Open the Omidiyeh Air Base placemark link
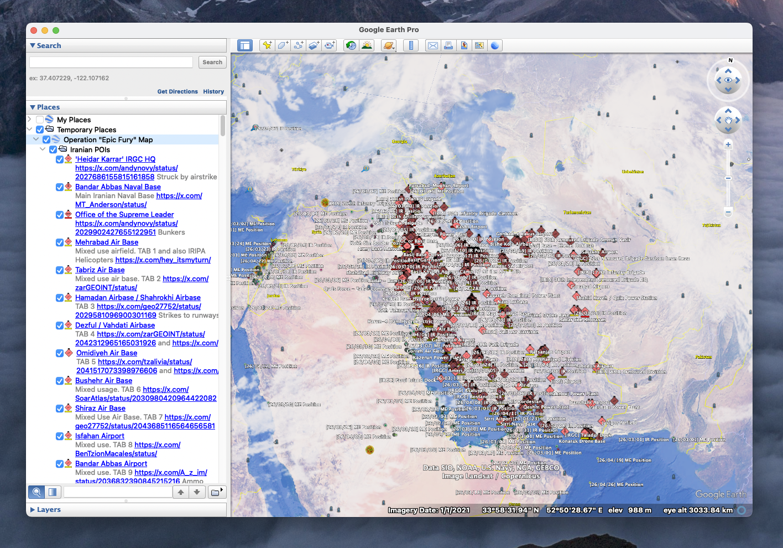This screenshot has height=548, width=783. click(x=106, y=353)
